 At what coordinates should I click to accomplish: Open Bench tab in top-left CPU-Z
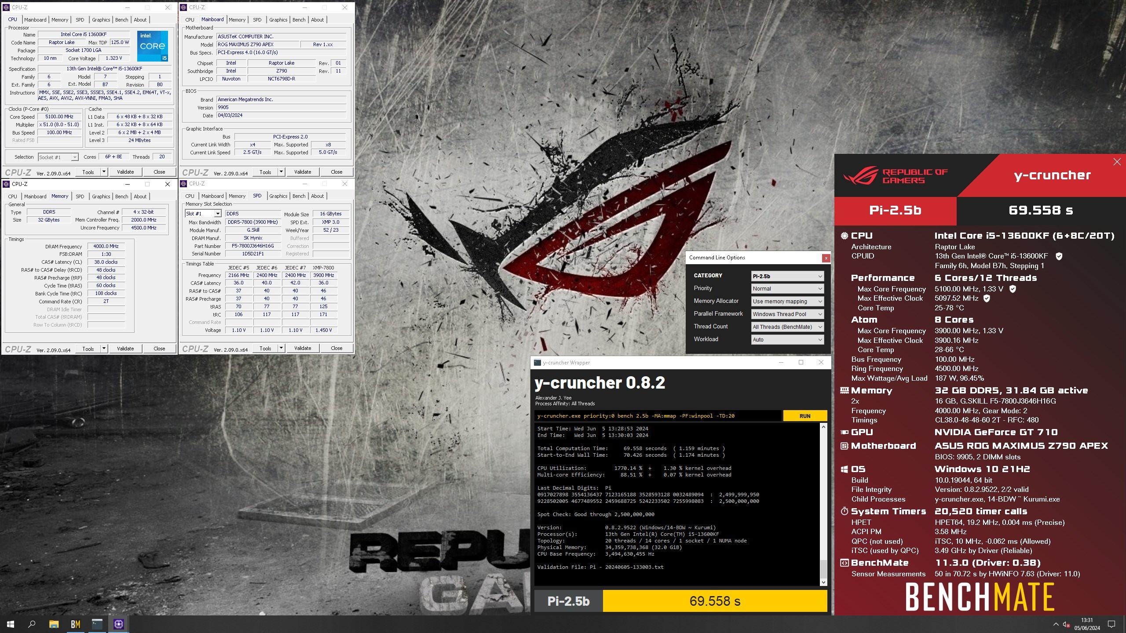click(121, 20)
